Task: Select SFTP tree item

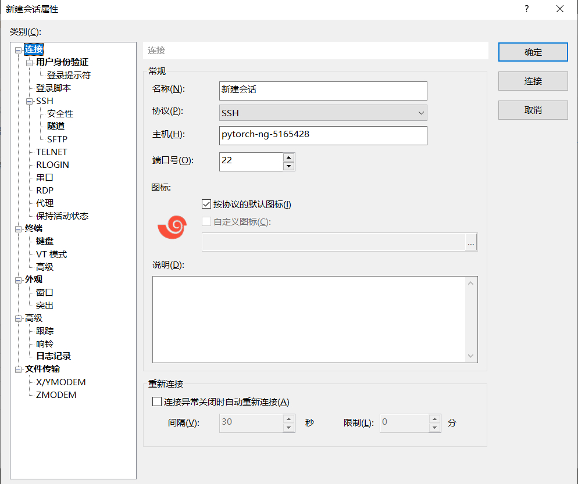Action: tap(57, 139)
